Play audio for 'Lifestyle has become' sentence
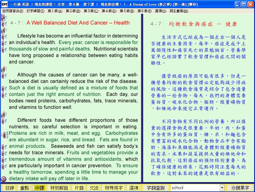 tap(4, 36)
